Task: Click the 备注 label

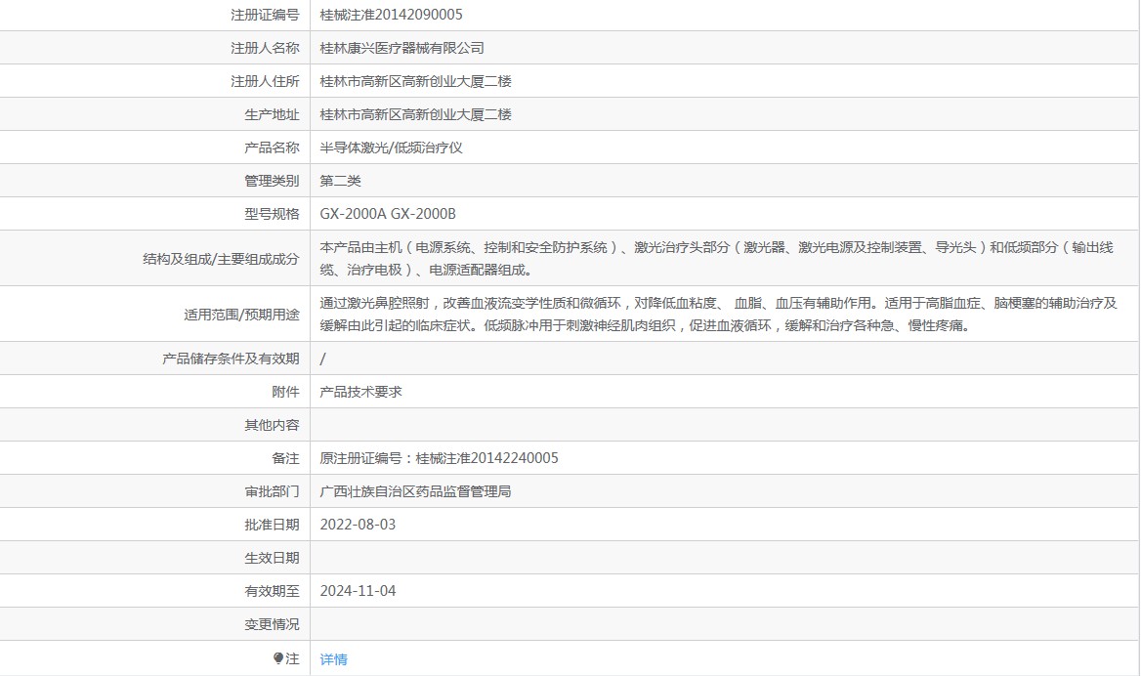Action: [285, 458]
